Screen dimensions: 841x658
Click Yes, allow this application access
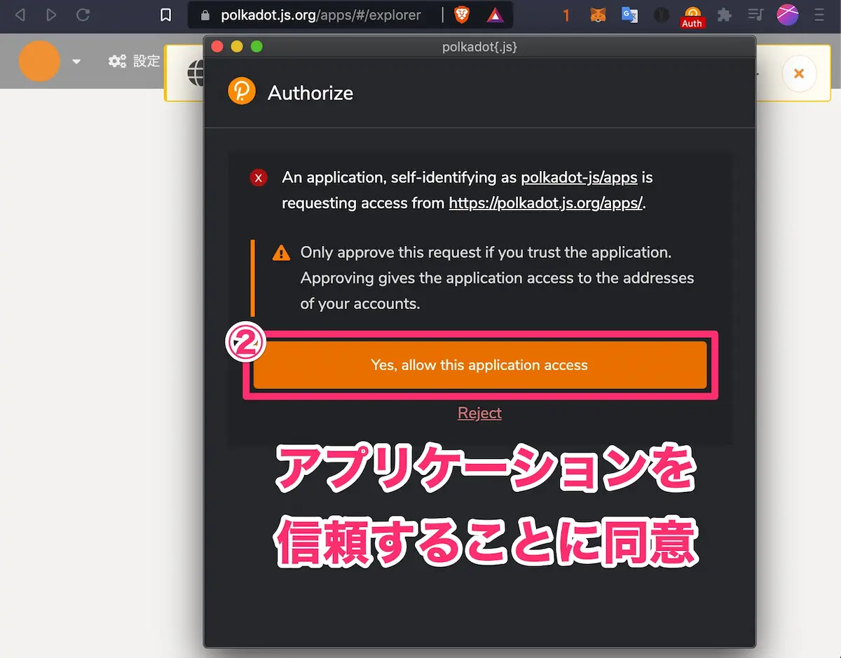(479, 365)
